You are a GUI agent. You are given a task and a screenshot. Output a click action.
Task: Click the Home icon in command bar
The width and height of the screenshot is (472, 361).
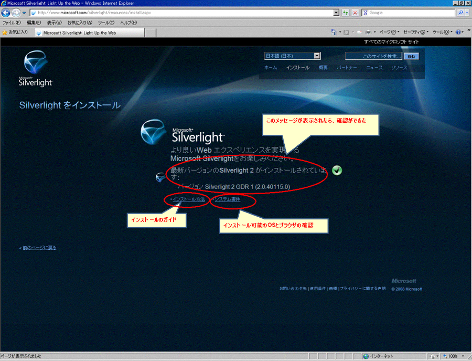(334, 32)
